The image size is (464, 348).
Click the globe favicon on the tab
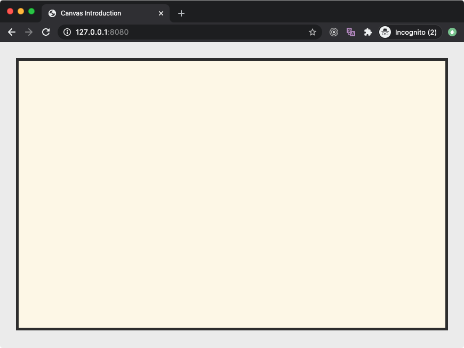pos(51,13)
